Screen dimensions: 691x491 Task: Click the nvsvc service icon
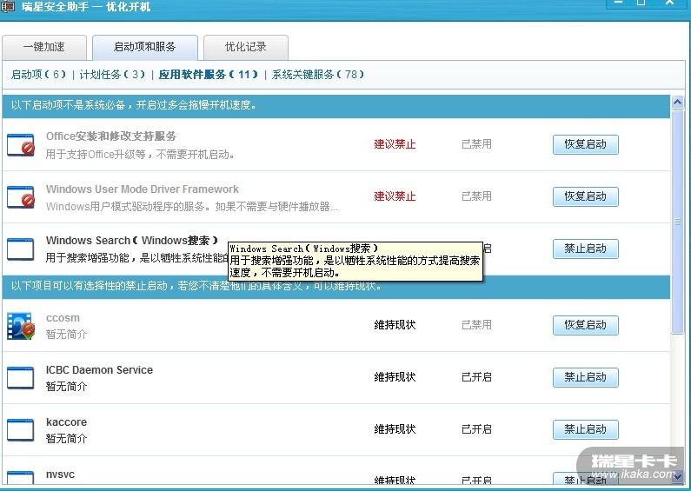(x=21, y=477)
